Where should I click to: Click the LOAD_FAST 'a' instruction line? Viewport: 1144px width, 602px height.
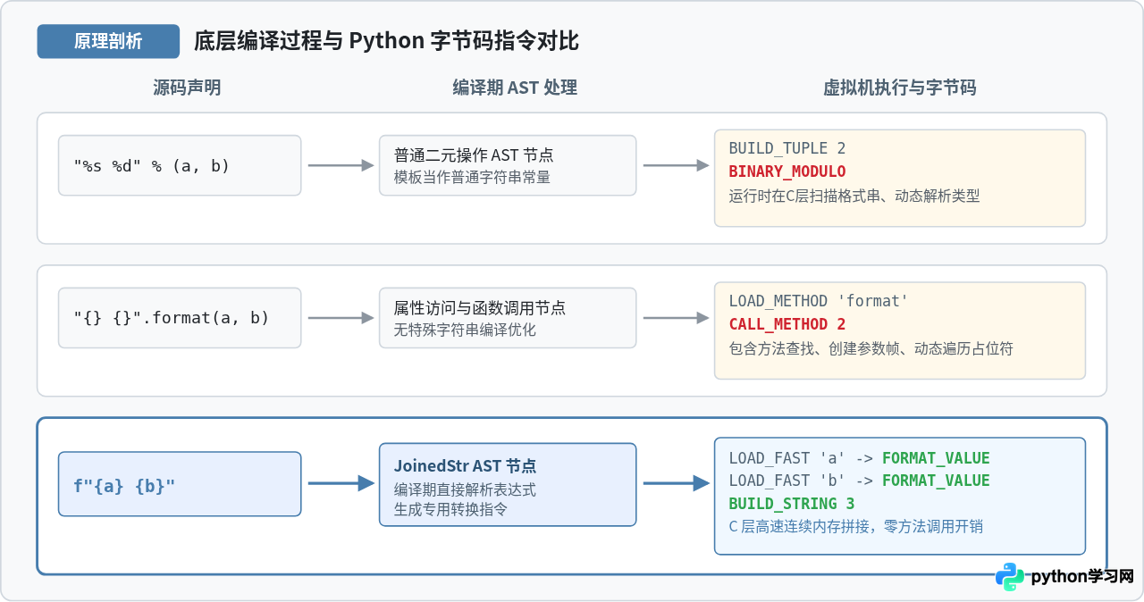860,458
